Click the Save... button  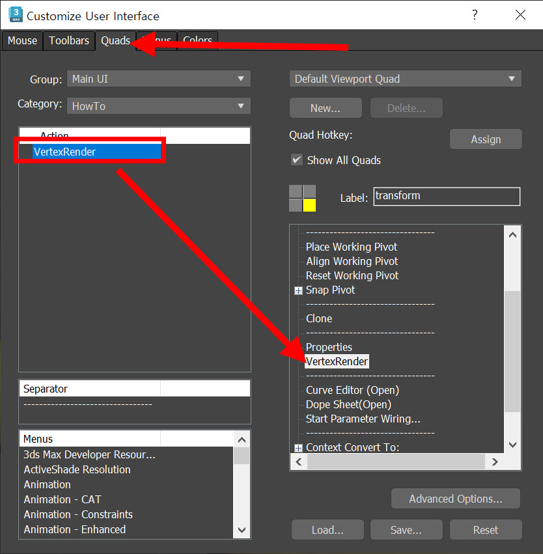[406, 530]
